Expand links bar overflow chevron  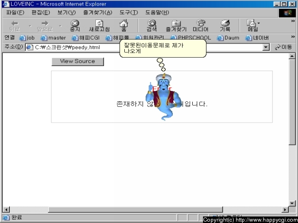[x=293, y=37]
